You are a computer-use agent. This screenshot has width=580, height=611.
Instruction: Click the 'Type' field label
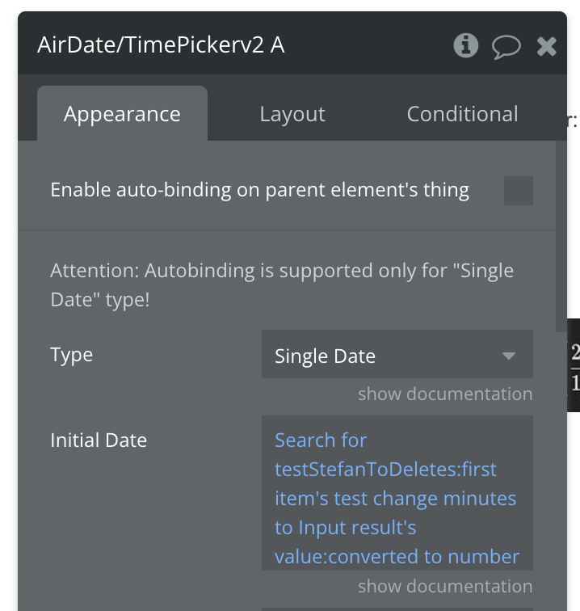(72, 355)
